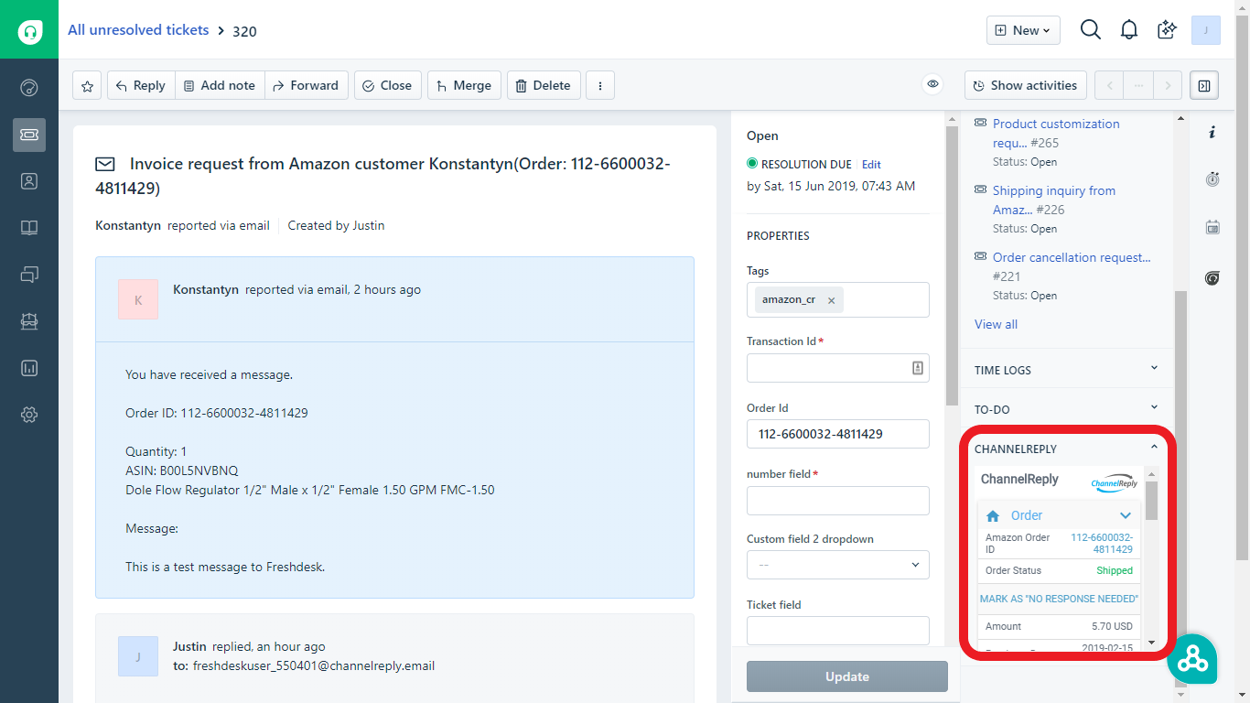The image size is (1250, 703).
Task: Click the Update button
Action: click(847, 676)
